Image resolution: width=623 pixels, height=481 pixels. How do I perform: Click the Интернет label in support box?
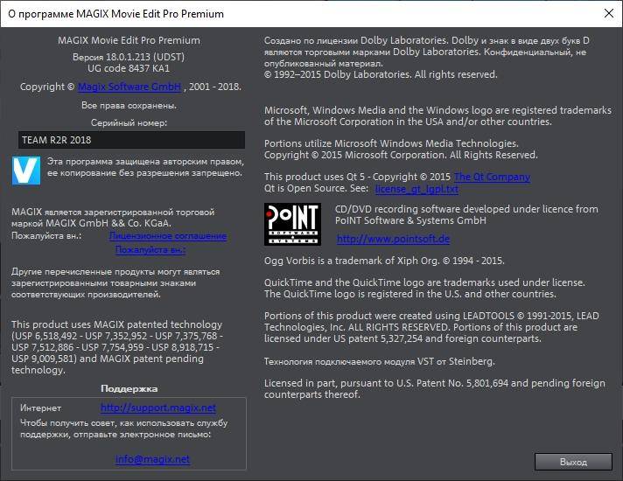(x=40, y=408)
